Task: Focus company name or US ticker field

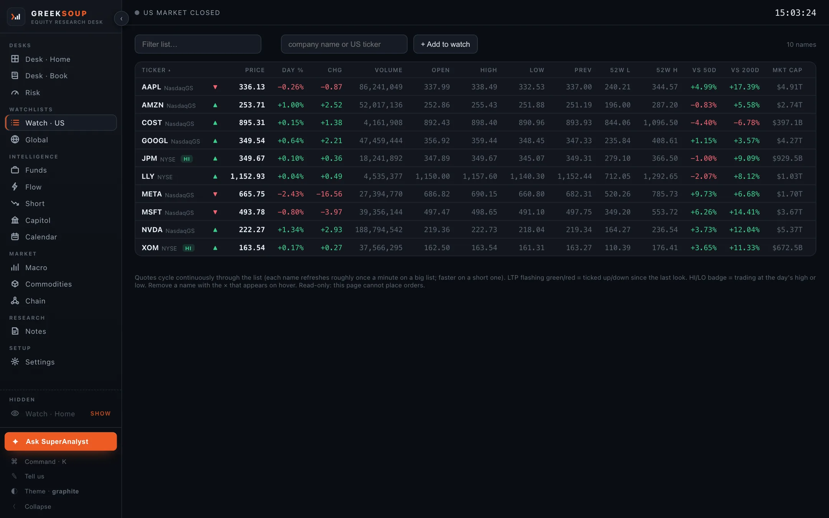Action: 344,44
